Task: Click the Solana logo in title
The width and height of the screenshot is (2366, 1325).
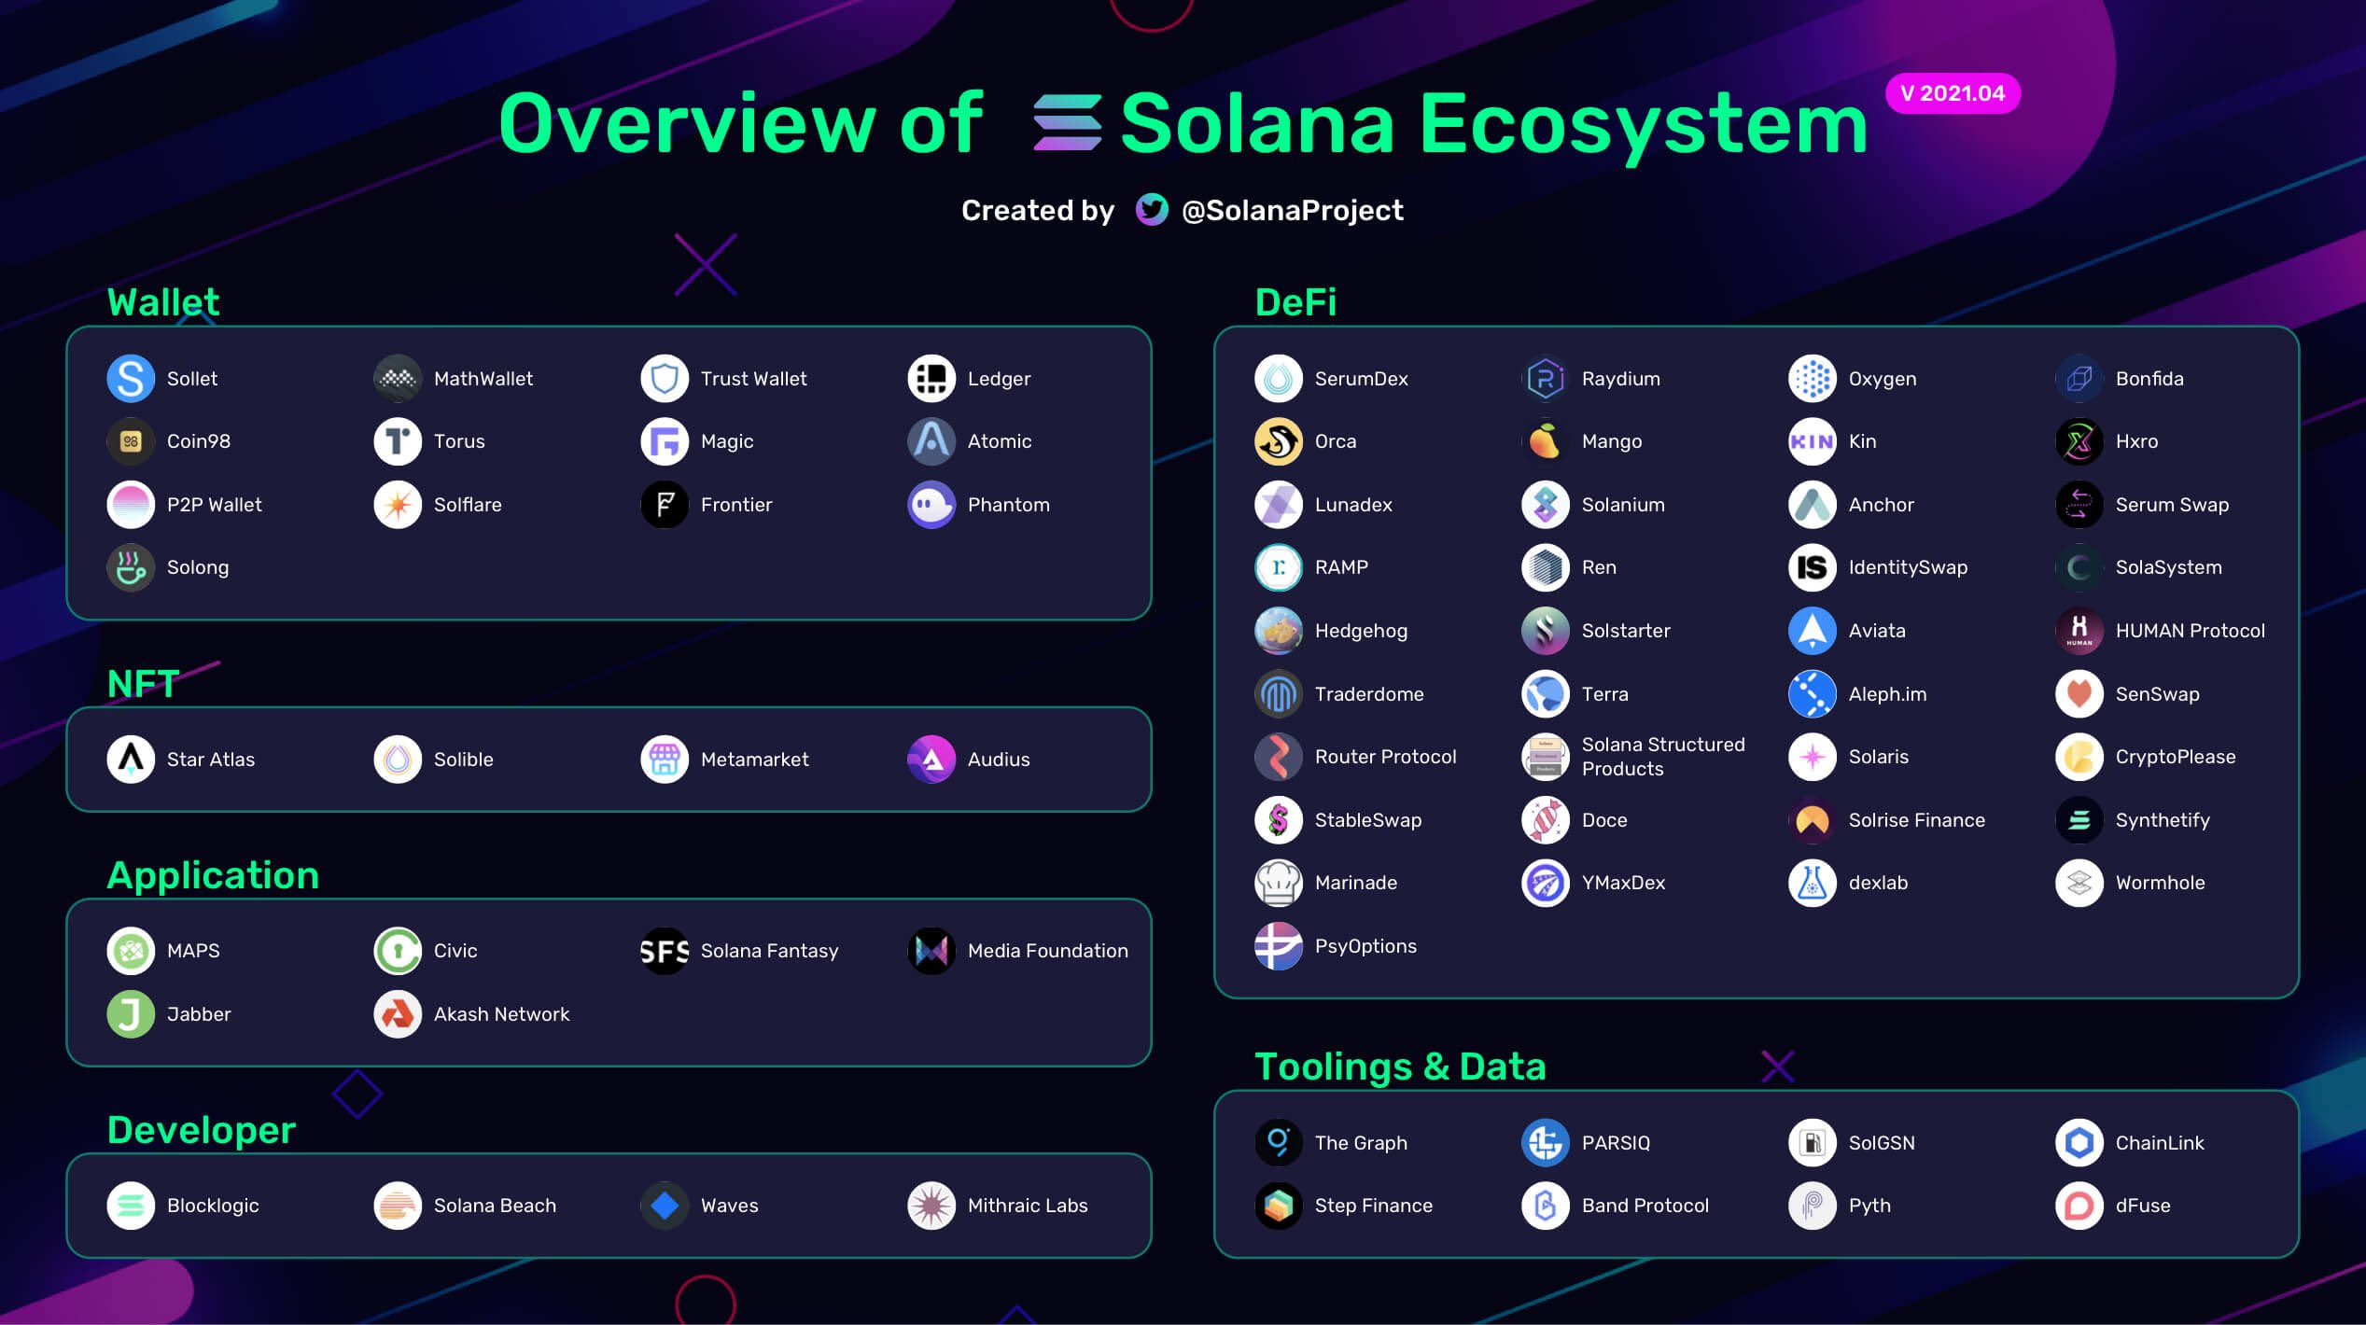Action: pyautogui.click(x=1068, y=123)
